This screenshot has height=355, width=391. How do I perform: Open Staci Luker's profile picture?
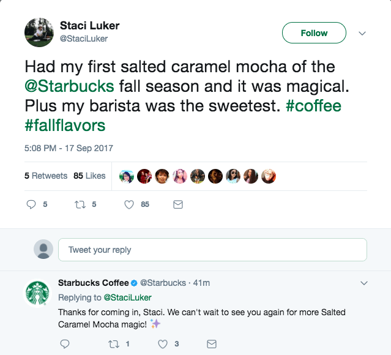tap(39, 32)
